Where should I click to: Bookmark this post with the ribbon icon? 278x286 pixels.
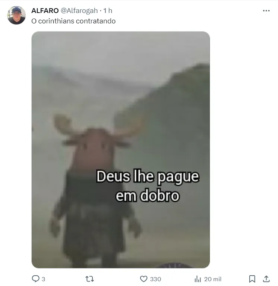click(252, 279)
